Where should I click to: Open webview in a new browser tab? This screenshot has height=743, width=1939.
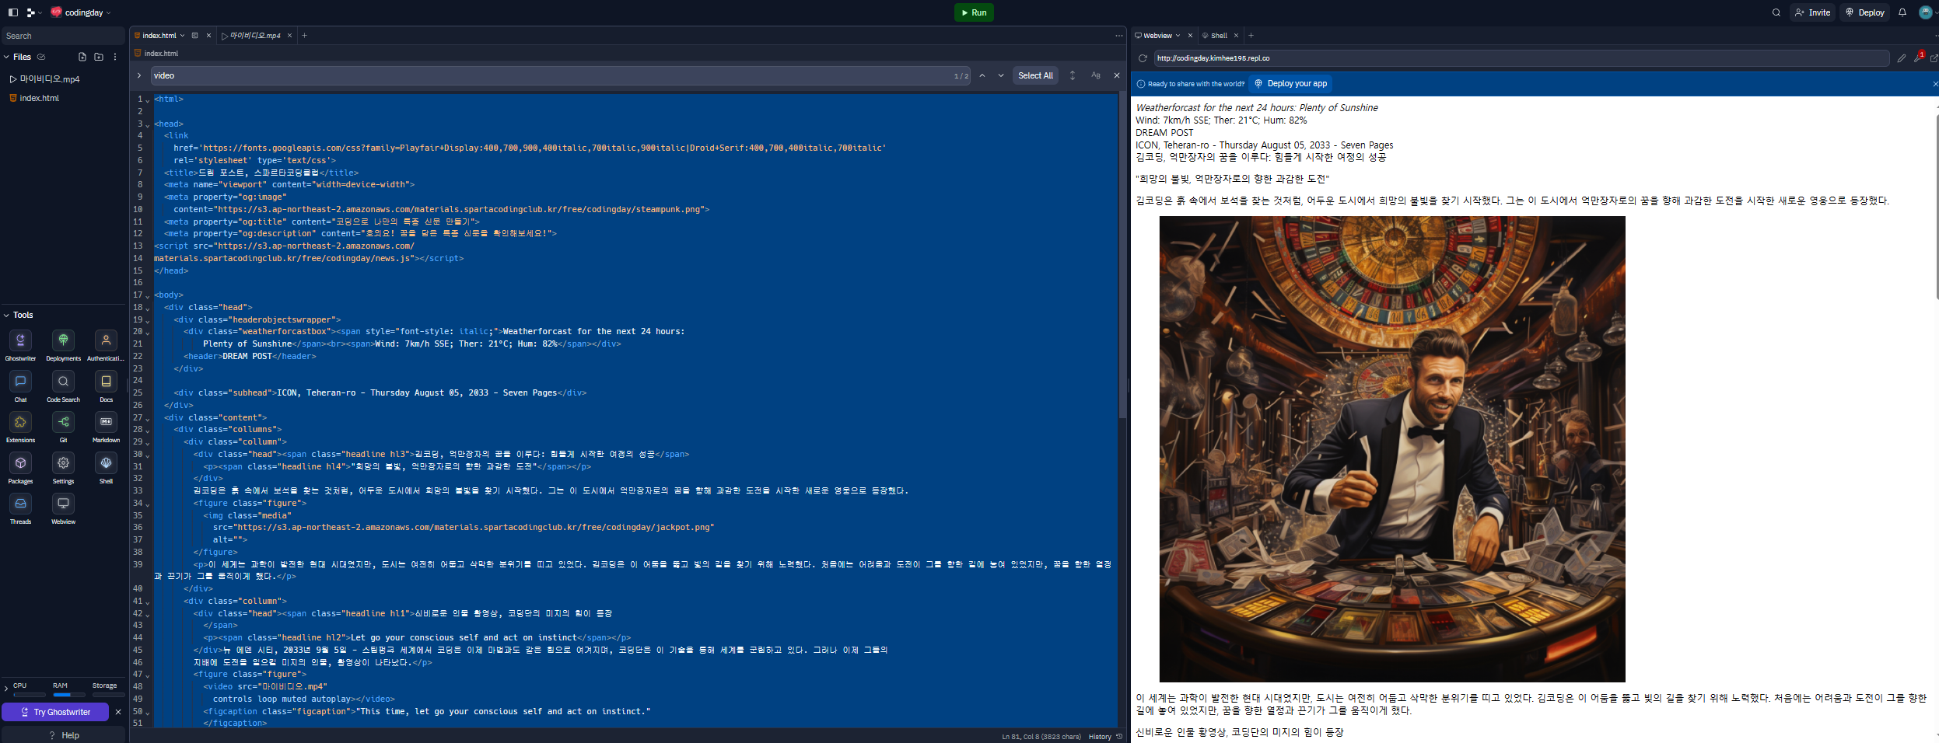click(x=1934, y=58)
